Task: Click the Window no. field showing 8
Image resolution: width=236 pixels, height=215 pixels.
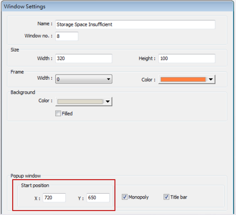Action: 67,36
